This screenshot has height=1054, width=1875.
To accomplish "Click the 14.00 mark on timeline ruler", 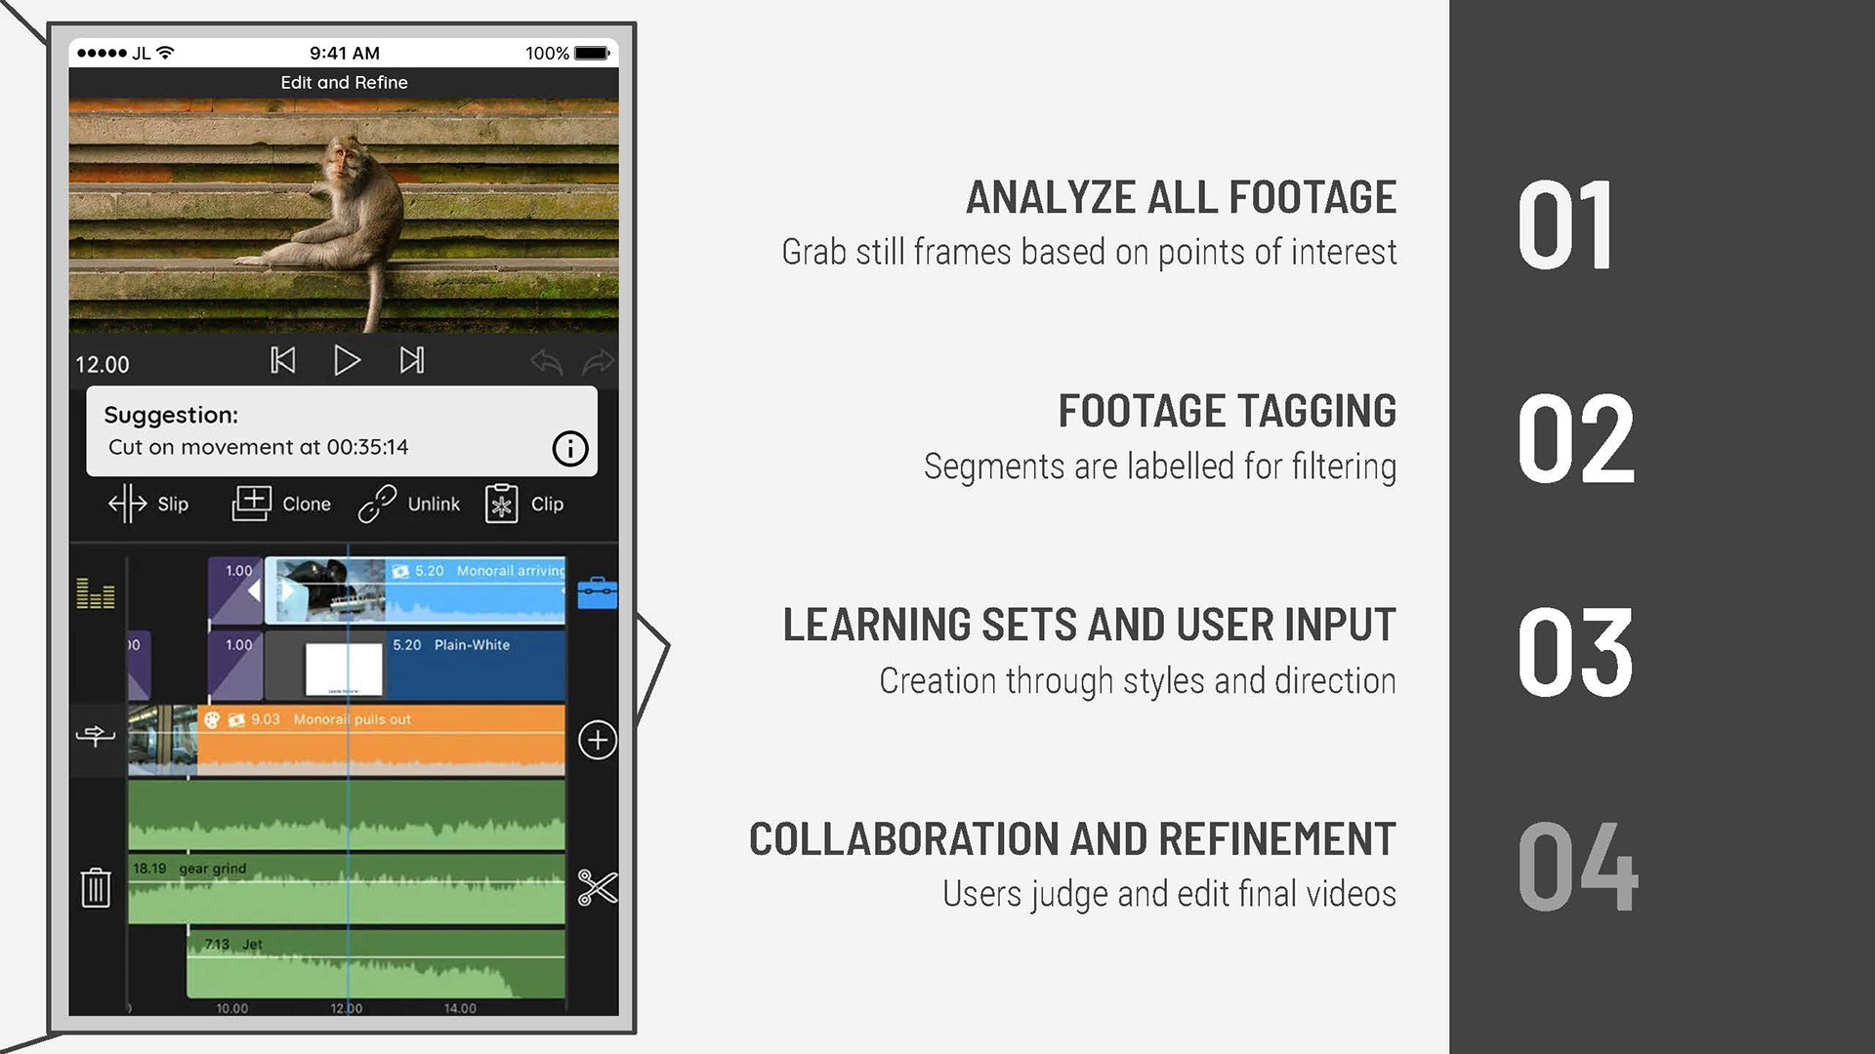I will (x=460, y=1008).
